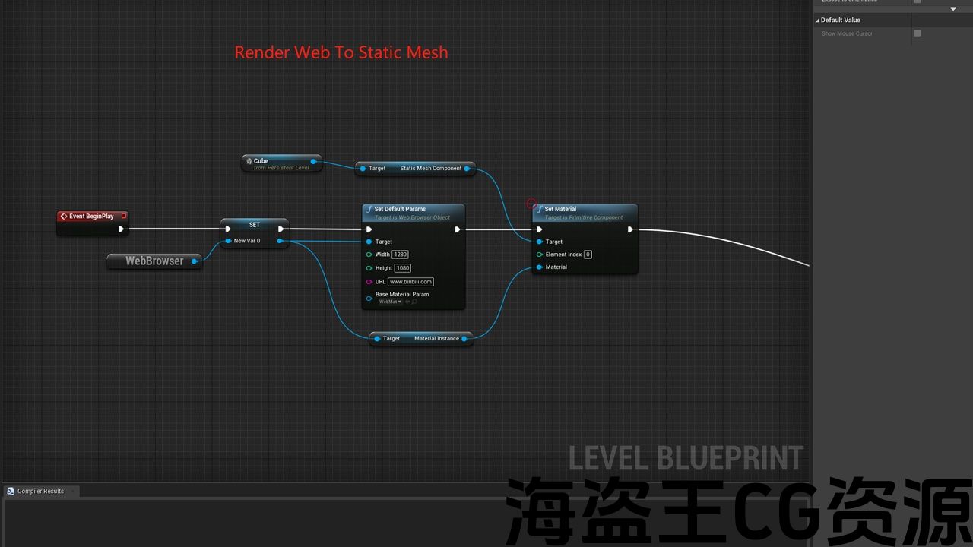Collapse the Default Value section
The image size is (973, 547).
coord(818,20)
